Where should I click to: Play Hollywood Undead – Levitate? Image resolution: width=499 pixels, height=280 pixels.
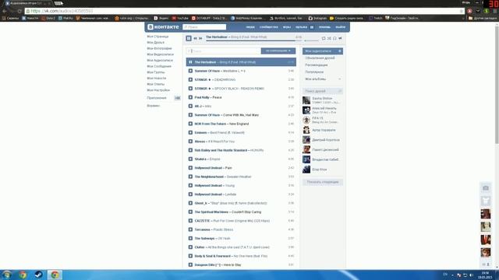point(190,194)
